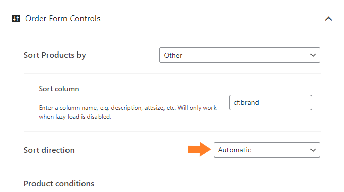This screenshot has height=192, width=344.
Task: Click the chevron inside the Other dropdown
Action: (x=313, y=55)
